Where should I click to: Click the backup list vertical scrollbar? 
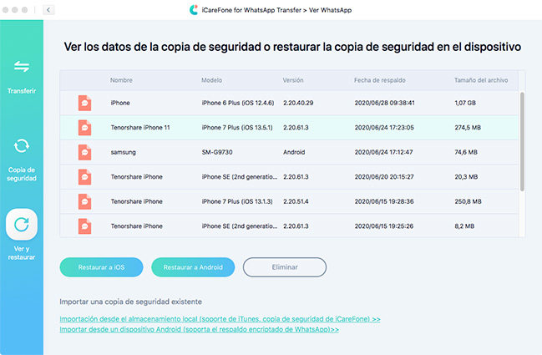pyautogui.click(x=522, y=141)
